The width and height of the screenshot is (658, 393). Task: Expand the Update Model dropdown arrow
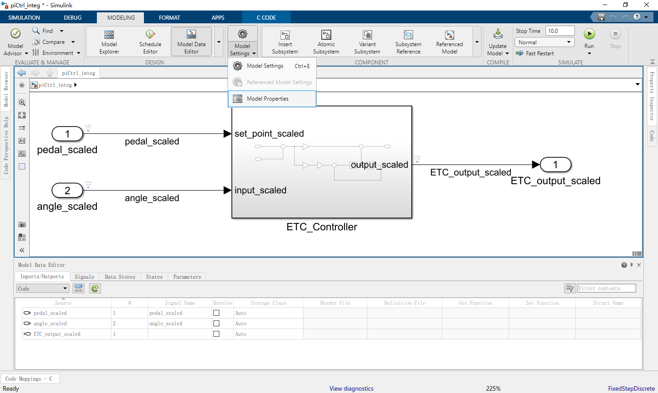507,53
